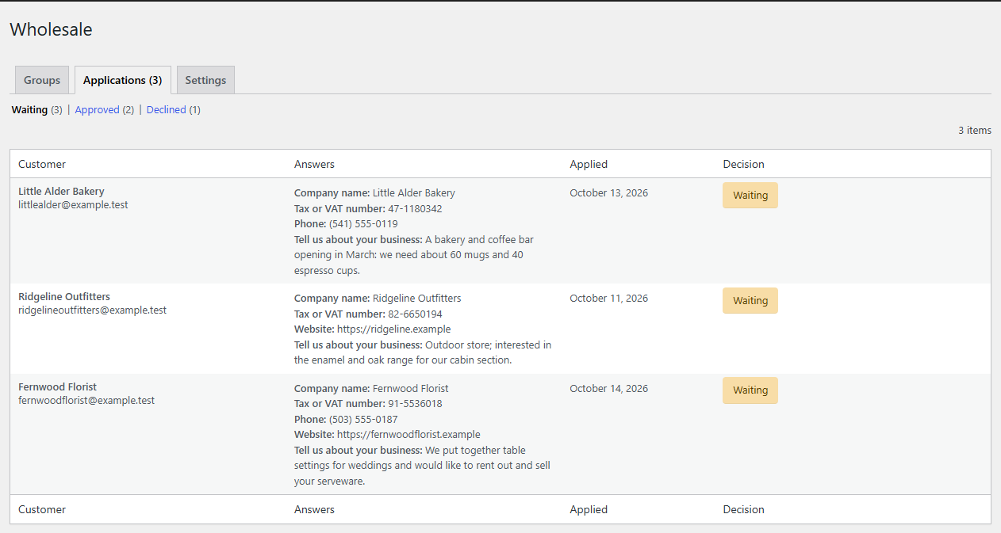Click the Answers column header in the table's header row

(314, 165)
